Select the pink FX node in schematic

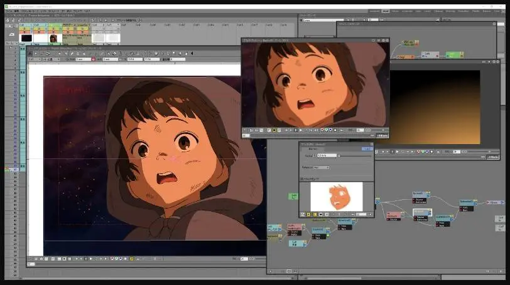pos(394,215)
